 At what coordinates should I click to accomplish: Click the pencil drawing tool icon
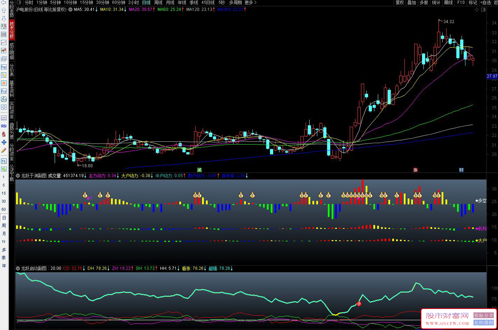(x=4, y=150)
